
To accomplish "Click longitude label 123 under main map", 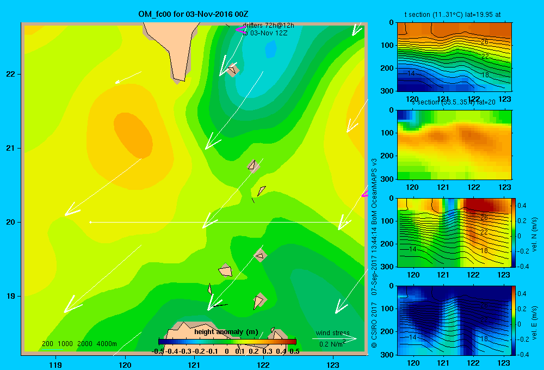I will pos(333,365).
